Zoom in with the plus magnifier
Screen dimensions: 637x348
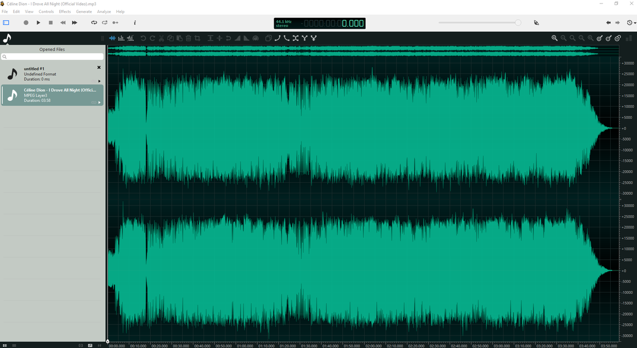coord(554,38)
